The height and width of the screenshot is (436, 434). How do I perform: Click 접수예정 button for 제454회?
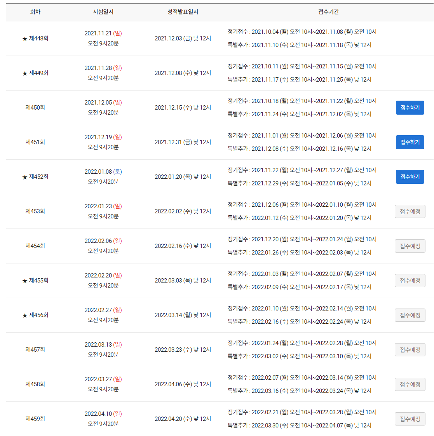coord(410,246)
